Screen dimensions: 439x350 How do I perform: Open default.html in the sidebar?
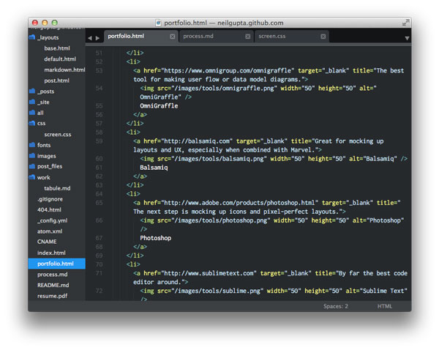[60, 59]
